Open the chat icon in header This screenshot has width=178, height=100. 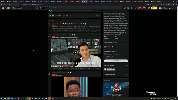click(139, 8)
